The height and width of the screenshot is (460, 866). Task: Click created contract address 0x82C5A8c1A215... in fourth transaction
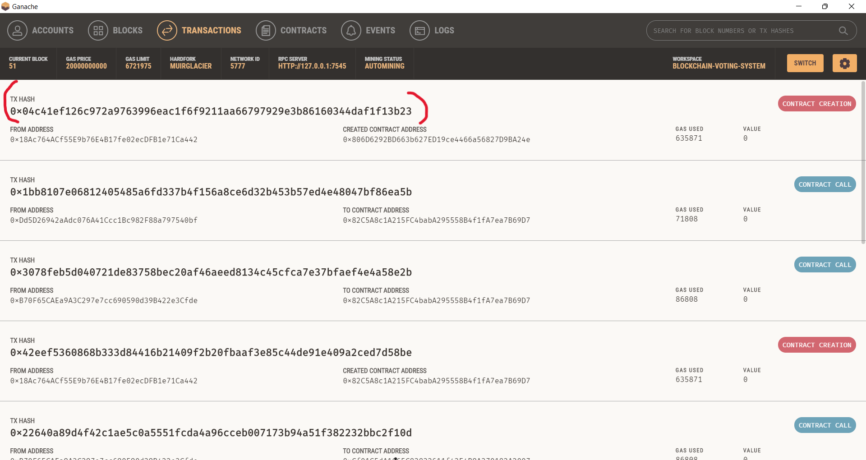pos(437,381)
